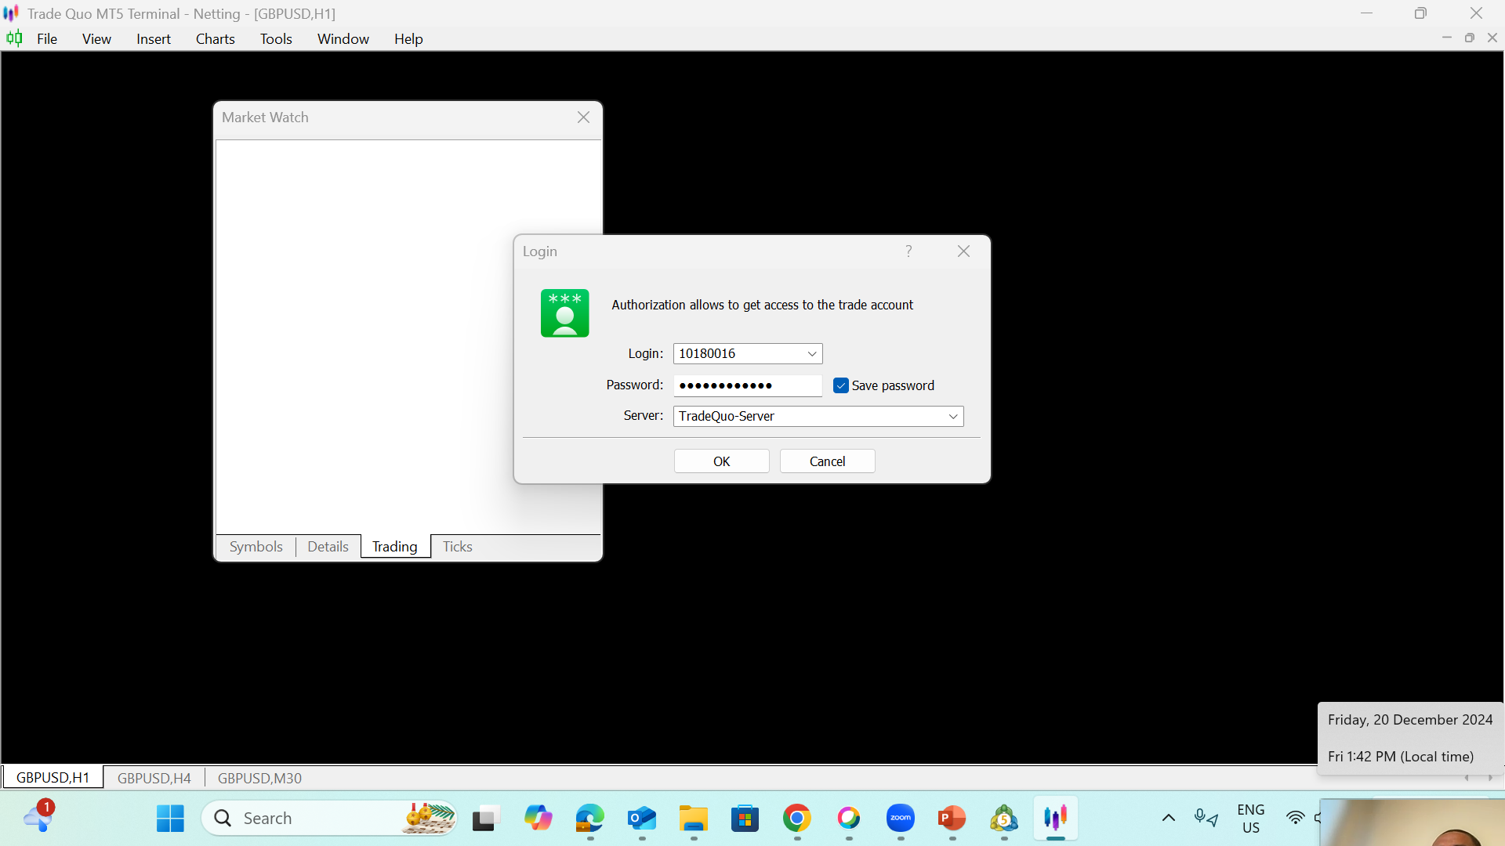Viewport: 1505px width, 846px height.
Task: Open the Window menu
Action: [343, 39]
